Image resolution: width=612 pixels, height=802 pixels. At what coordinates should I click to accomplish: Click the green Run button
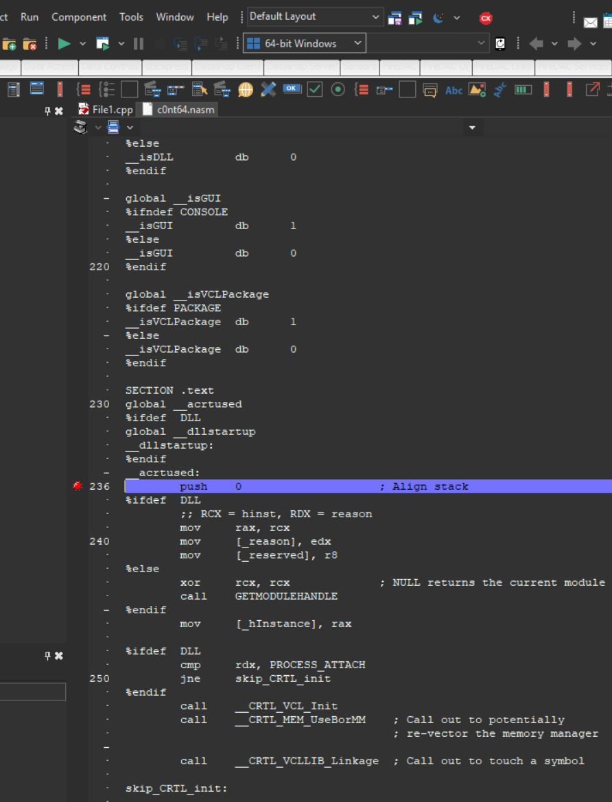click(x=64, y=44)
